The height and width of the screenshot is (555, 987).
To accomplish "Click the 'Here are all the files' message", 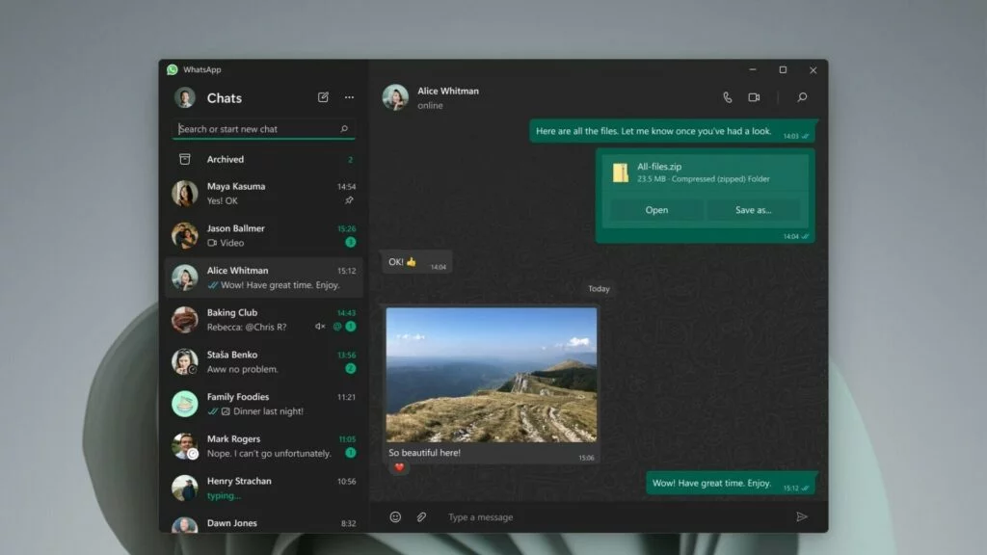I will tap(672, 131).
